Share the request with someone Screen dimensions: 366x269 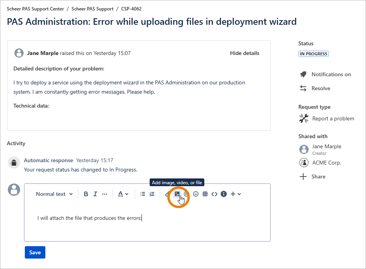click(x=318, y=176)
